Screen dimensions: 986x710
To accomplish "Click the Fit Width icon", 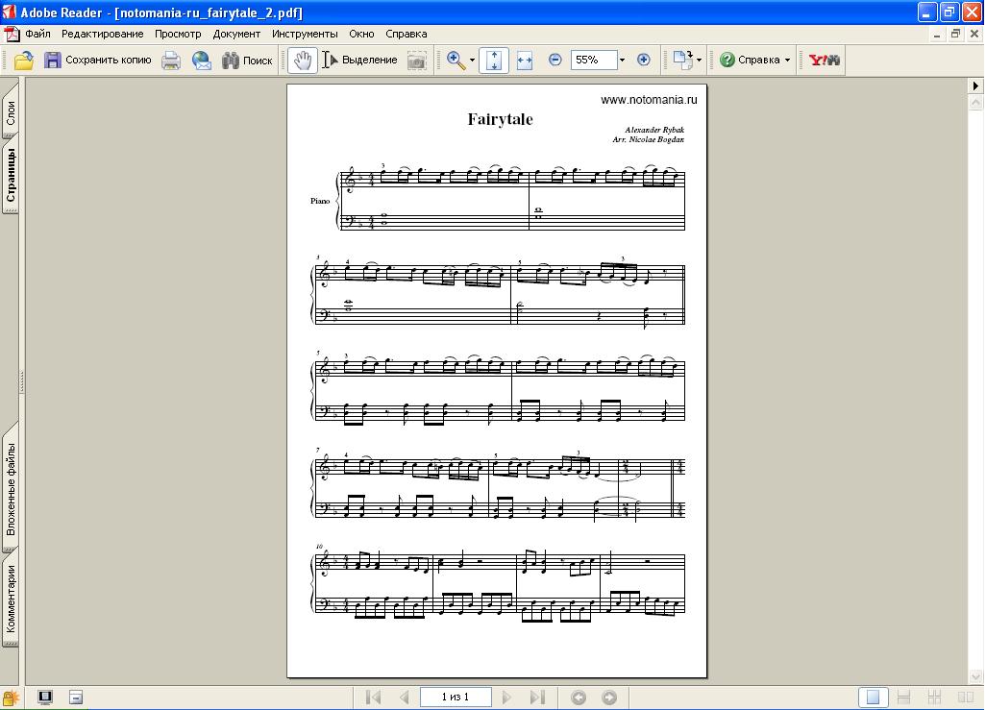I will [525, 60].
